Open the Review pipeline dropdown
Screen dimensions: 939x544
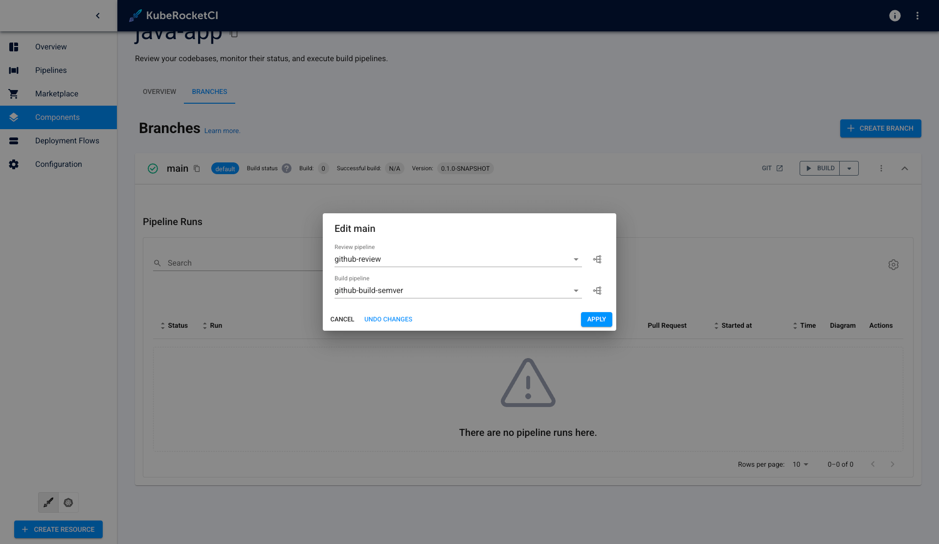tap(576, 259)
